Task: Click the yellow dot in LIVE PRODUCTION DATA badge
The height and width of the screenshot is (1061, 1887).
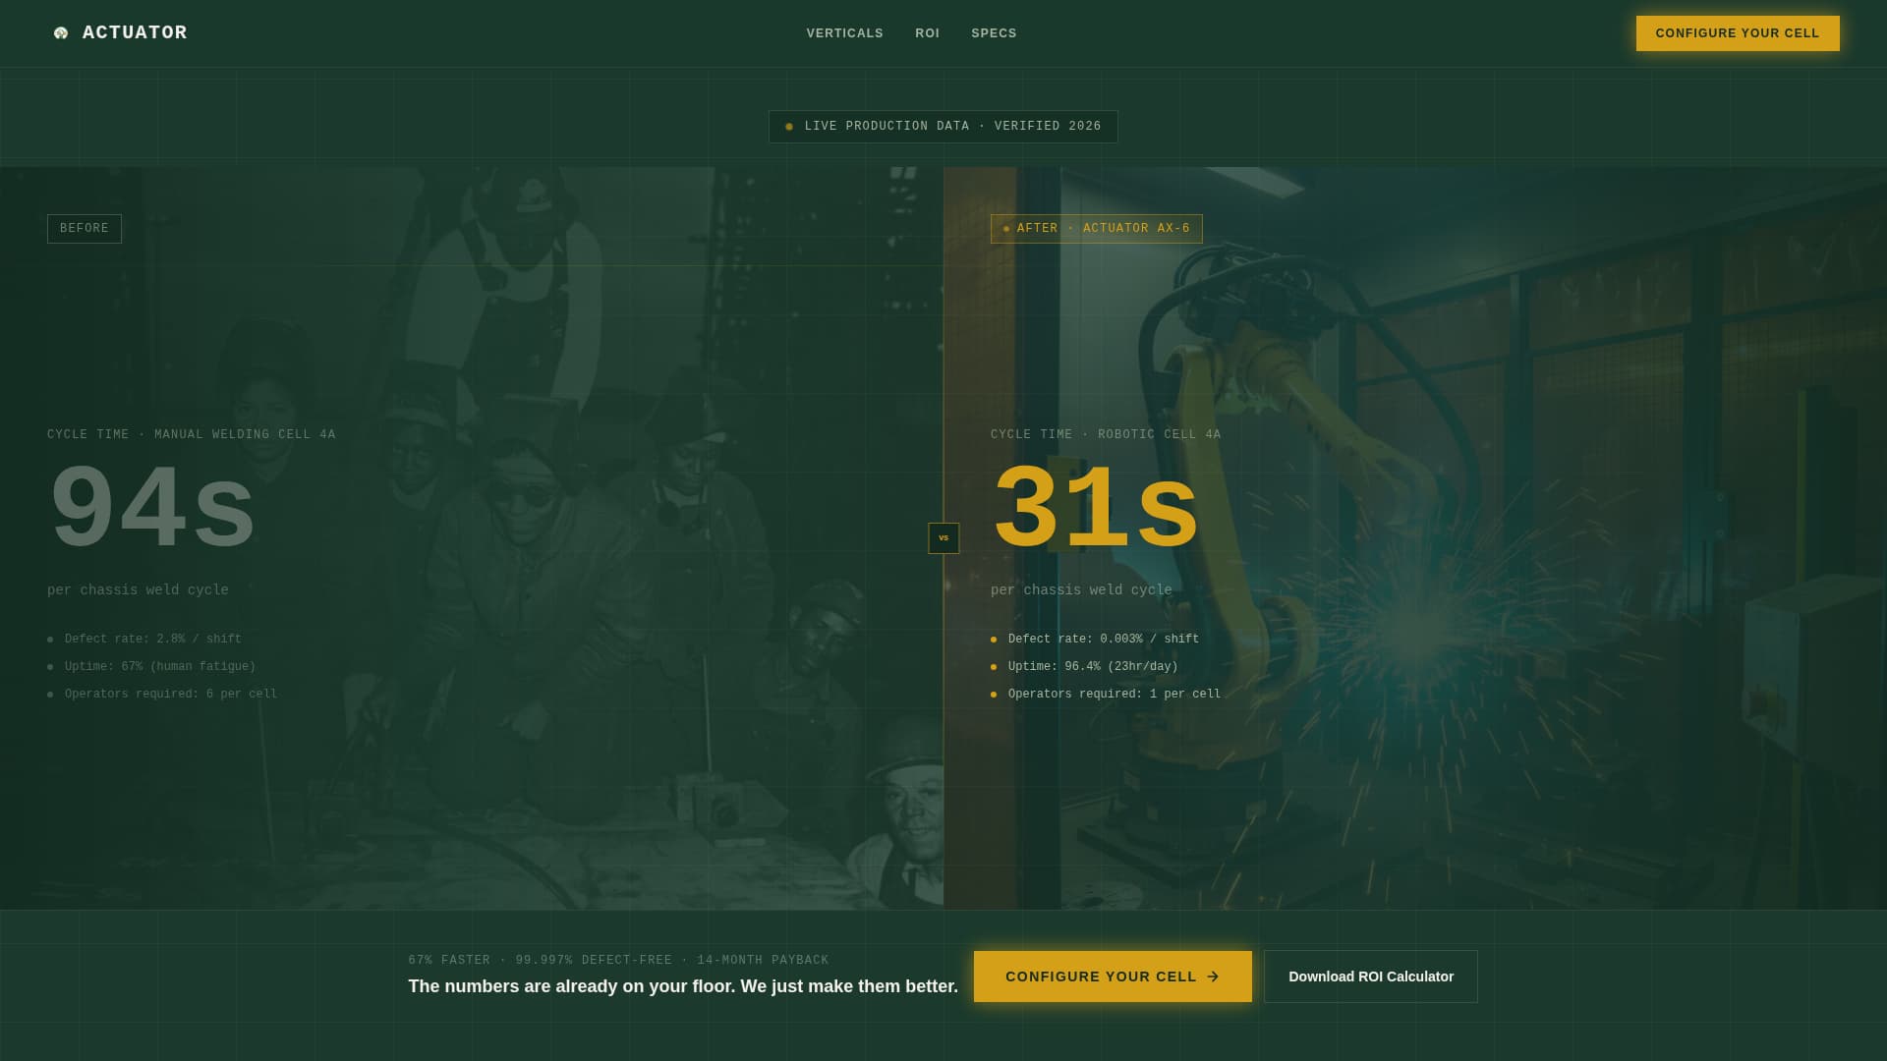Action: click(x=788, y=126)
